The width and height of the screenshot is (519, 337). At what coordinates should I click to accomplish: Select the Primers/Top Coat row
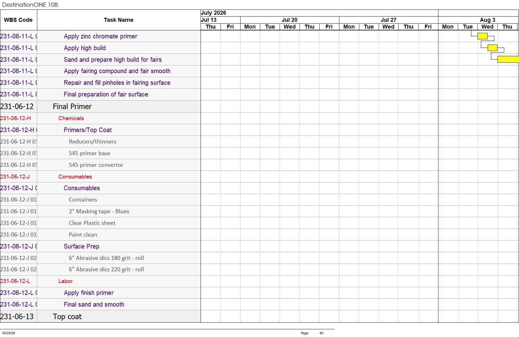88,130
